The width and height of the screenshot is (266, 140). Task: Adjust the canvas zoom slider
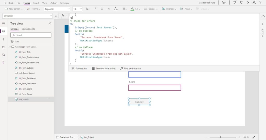[221, 137]
